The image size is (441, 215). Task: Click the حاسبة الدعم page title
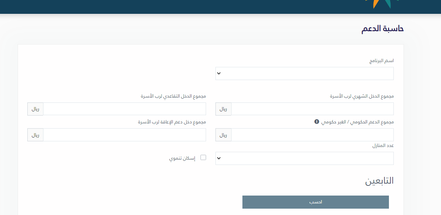[x=382, y=29]
